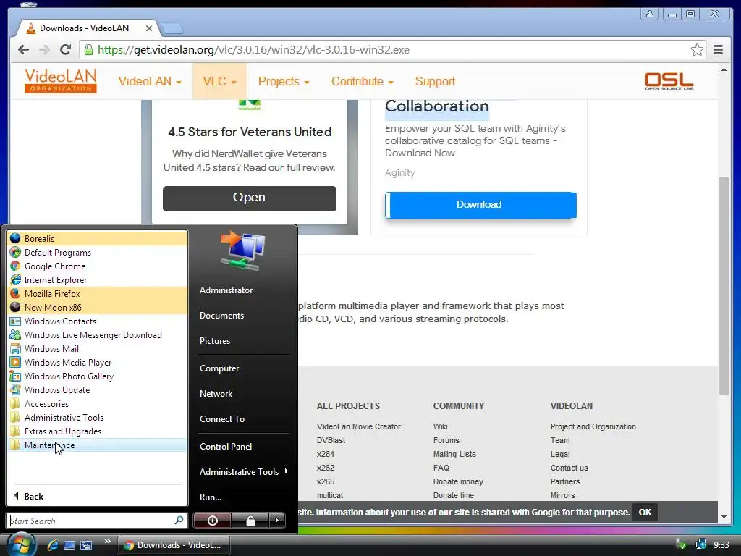Screen dimensions: 741x556
Task: Go back in Chrome
Action: pos(23,50)
